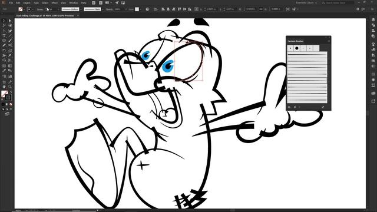Click the Align To selection button
Image resolution: width=377 pixels, height=212 pixels.
(156, 9)
